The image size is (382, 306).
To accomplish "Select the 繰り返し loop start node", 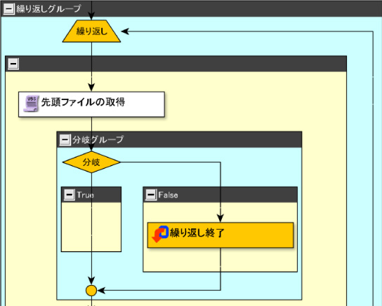I will point(91,31).
